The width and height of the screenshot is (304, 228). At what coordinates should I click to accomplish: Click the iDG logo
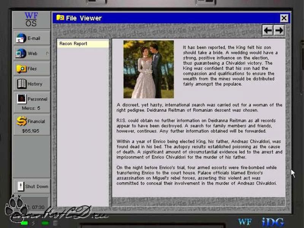(273, 222)
